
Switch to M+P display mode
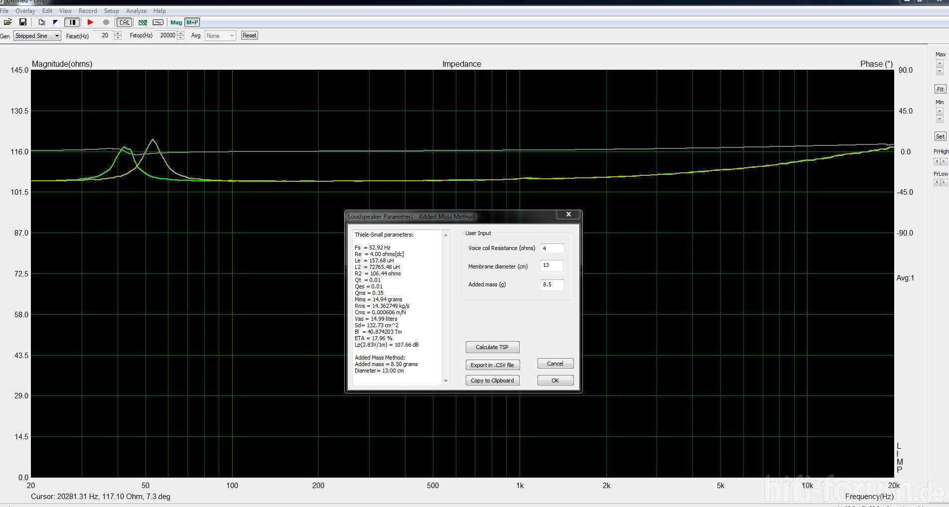192,22
